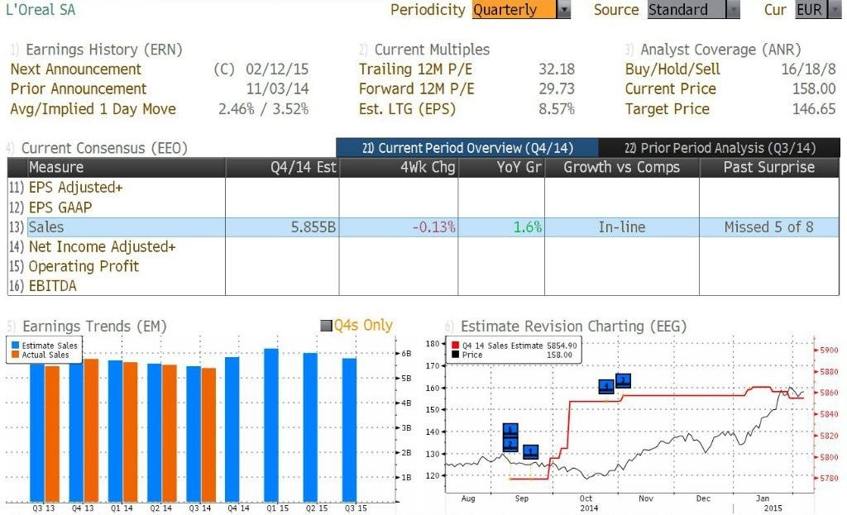Click the next announcement date 02/12/15
847x515 pixels.
tap(277, 69)
